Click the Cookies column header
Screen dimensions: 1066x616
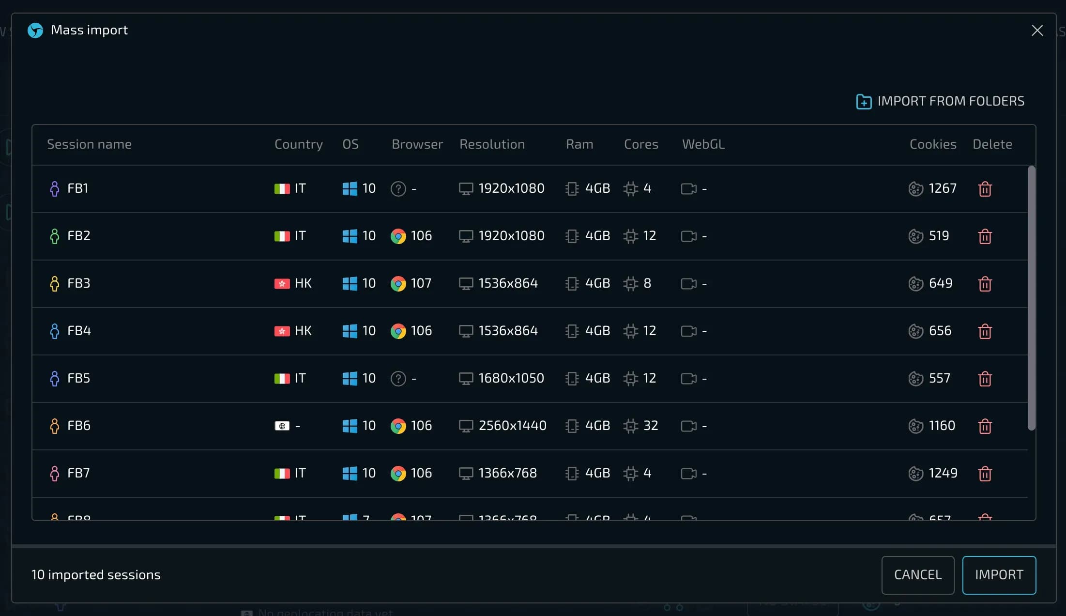click(932, 144)
